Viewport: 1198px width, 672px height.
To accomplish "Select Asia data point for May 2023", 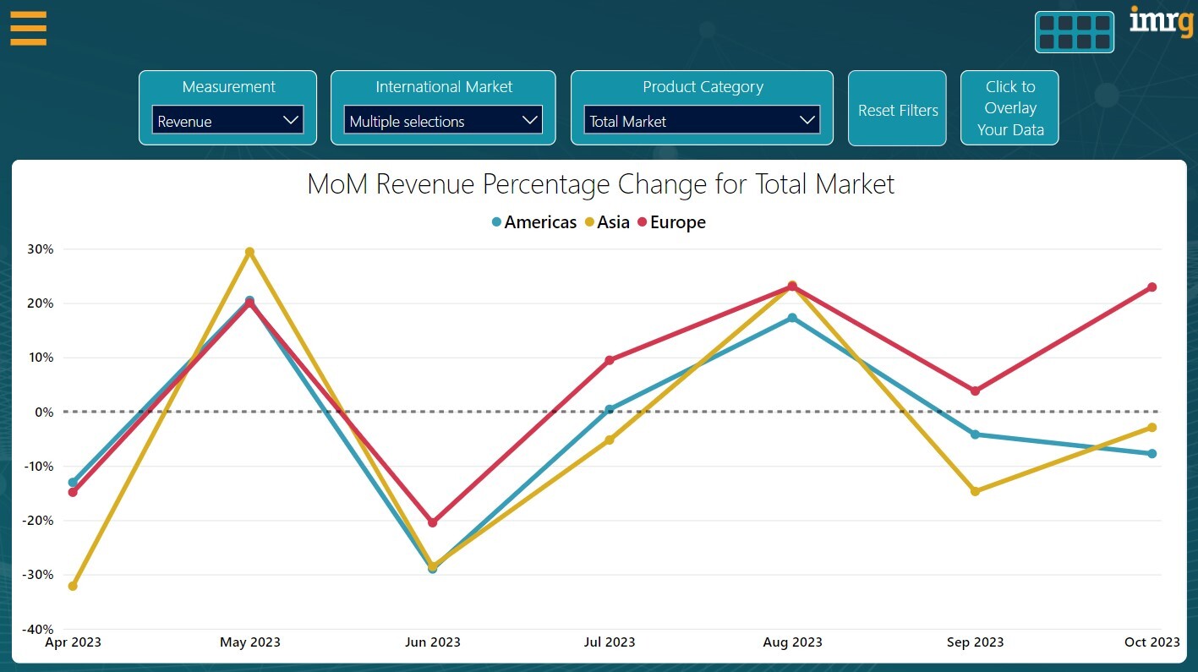I will pyautogui.click(x=249, y=252).
